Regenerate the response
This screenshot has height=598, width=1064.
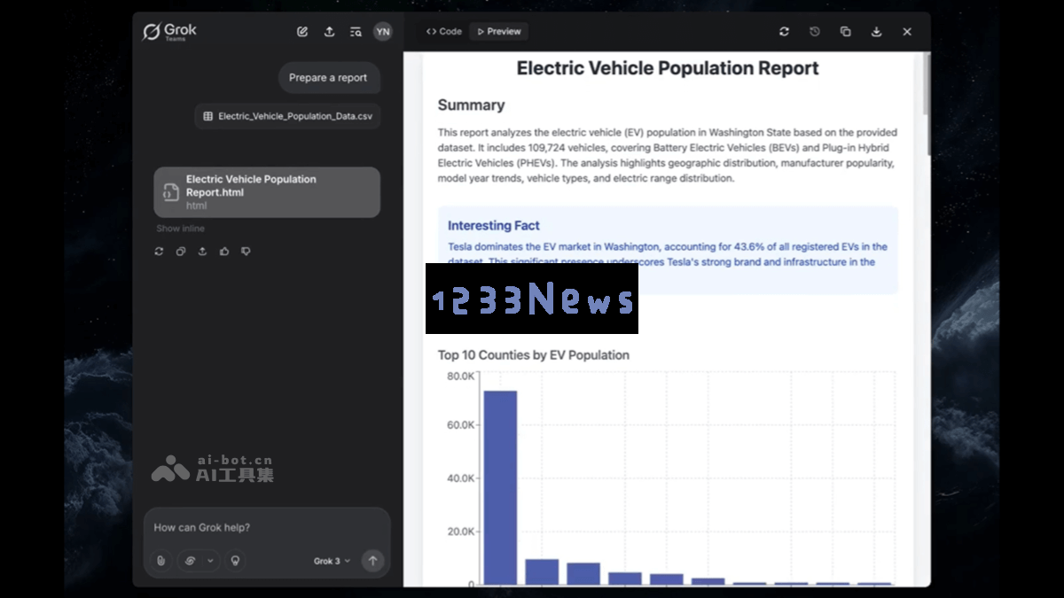click(x=159, y=252)
